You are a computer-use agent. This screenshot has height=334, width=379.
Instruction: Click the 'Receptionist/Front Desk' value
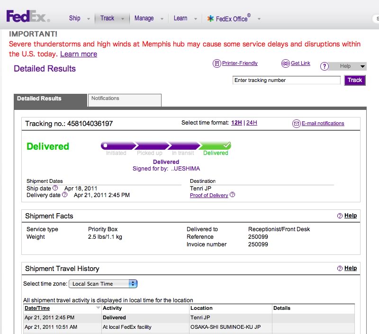click(279, 229)
